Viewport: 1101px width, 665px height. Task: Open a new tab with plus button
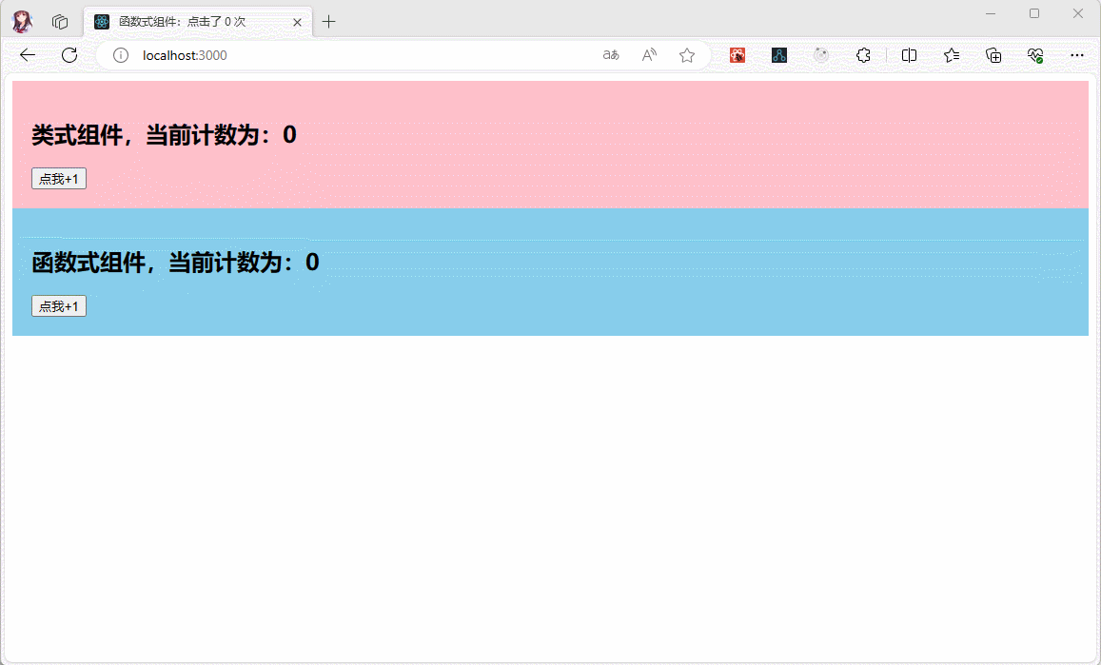point(329,22)
